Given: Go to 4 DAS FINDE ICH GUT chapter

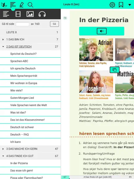Looking at the screenshot, I should coord(20,156).
